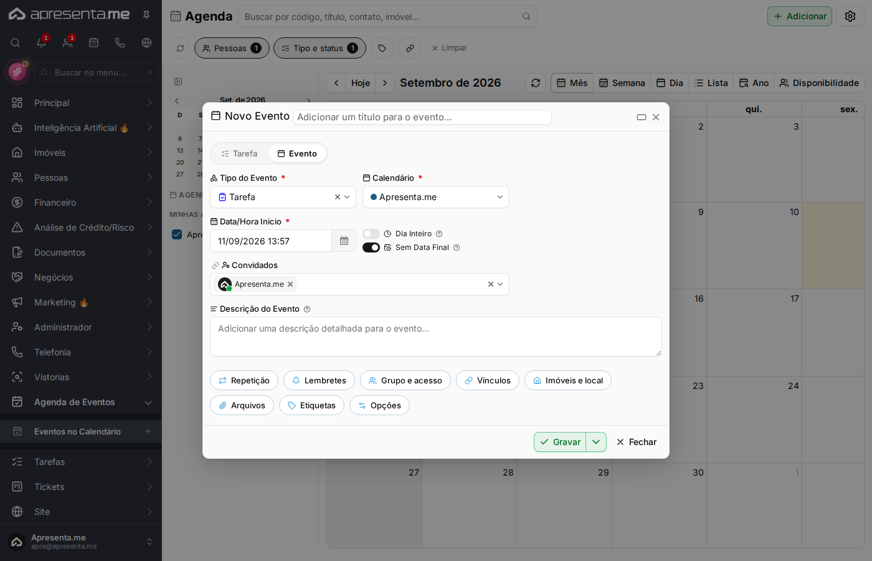872x561 pixels.
Task: Open the calendar shortcut icon in sidebar
Action: [94, 42]
